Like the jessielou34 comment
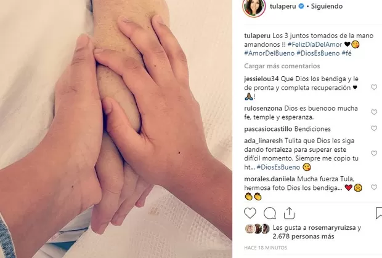382x258 pixels. [x=374, y=87]
